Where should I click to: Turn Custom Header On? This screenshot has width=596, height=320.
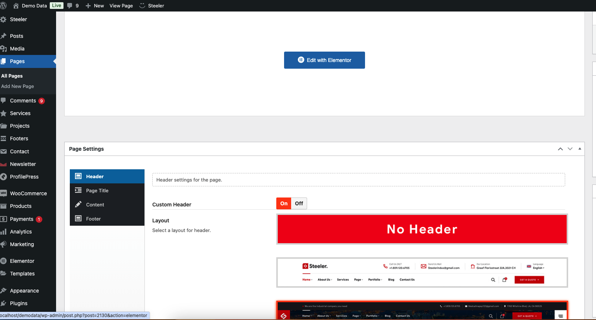[284, 203]
